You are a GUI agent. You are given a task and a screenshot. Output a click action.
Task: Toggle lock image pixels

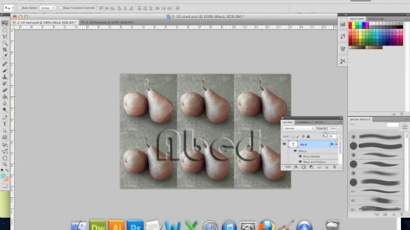pyautogui.click(x=298, y=136)
